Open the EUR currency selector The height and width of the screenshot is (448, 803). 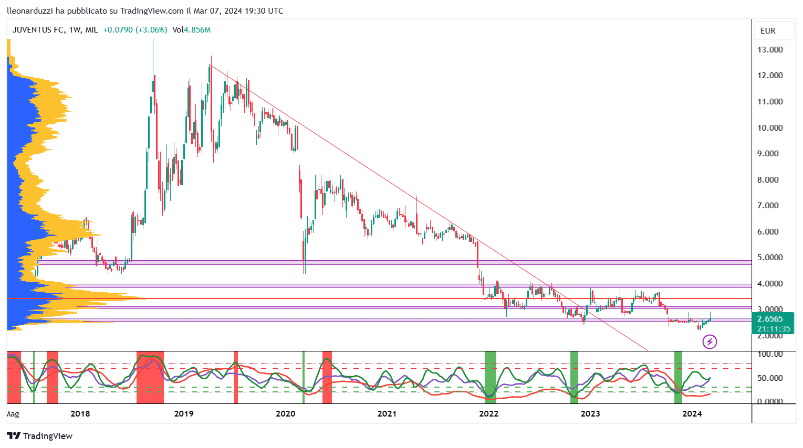point(774,30)
